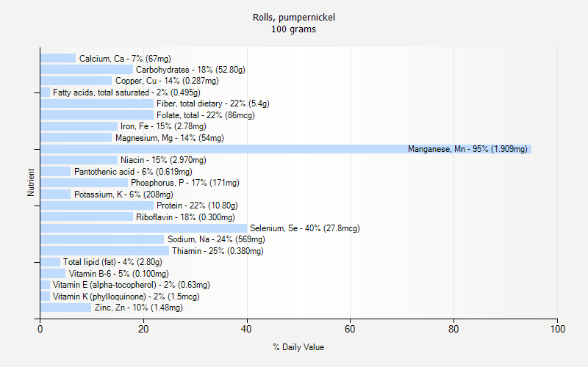The width and height of the screenshot is (588, 367).
Task: Click the Protein 22% label
Action: point(197,206)
